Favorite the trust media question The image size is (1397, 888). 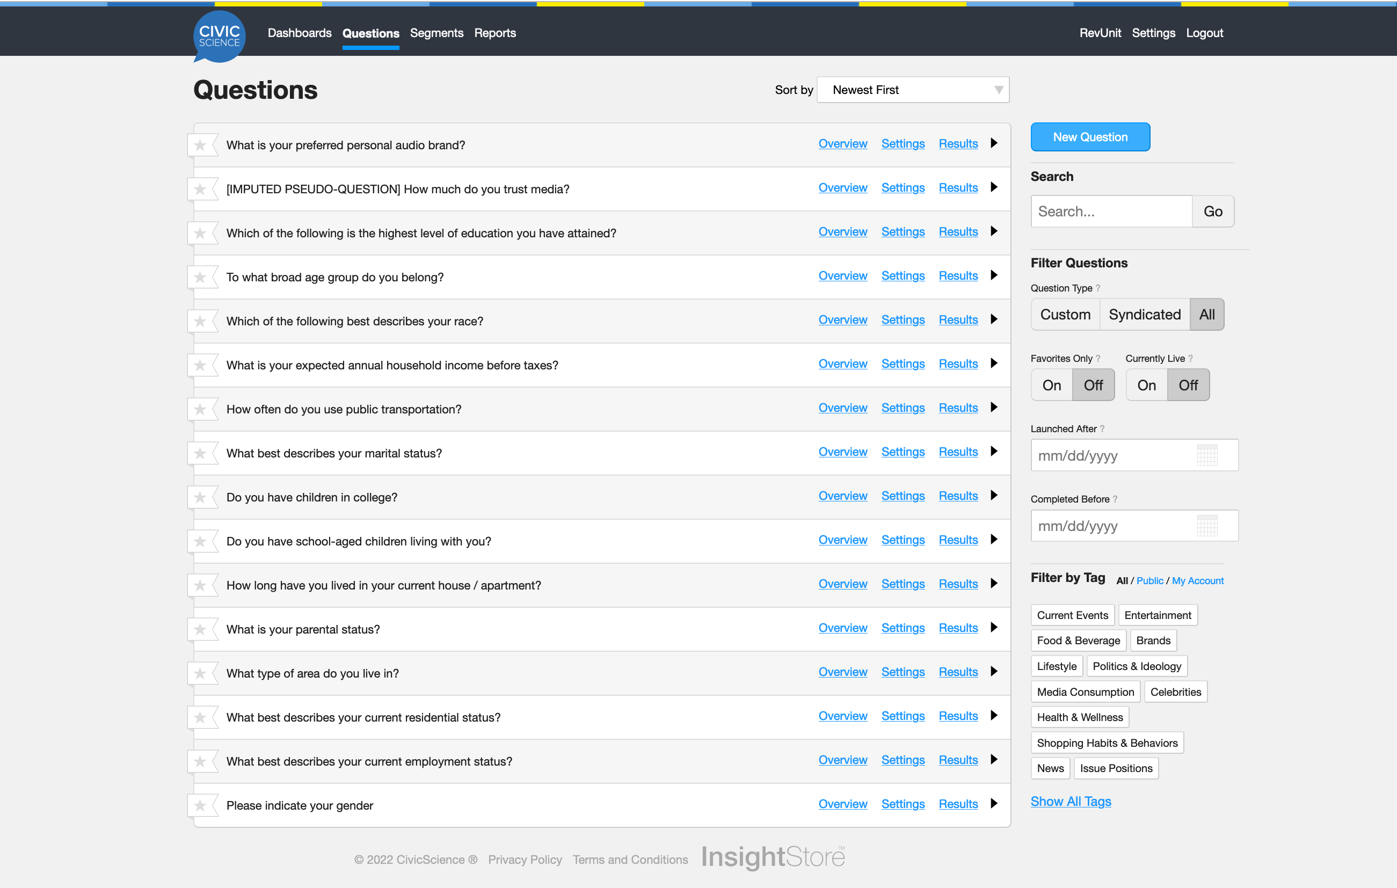200,189
